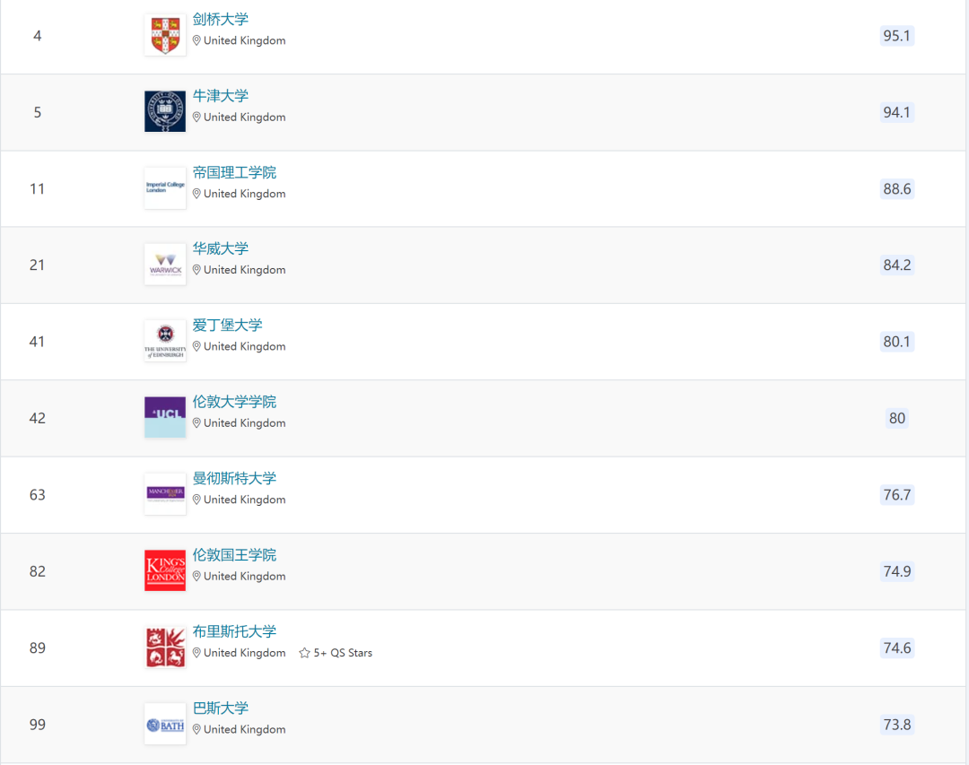Select rank number 89
The height and width of the screenshot is (765, 969).
[37, 648]
